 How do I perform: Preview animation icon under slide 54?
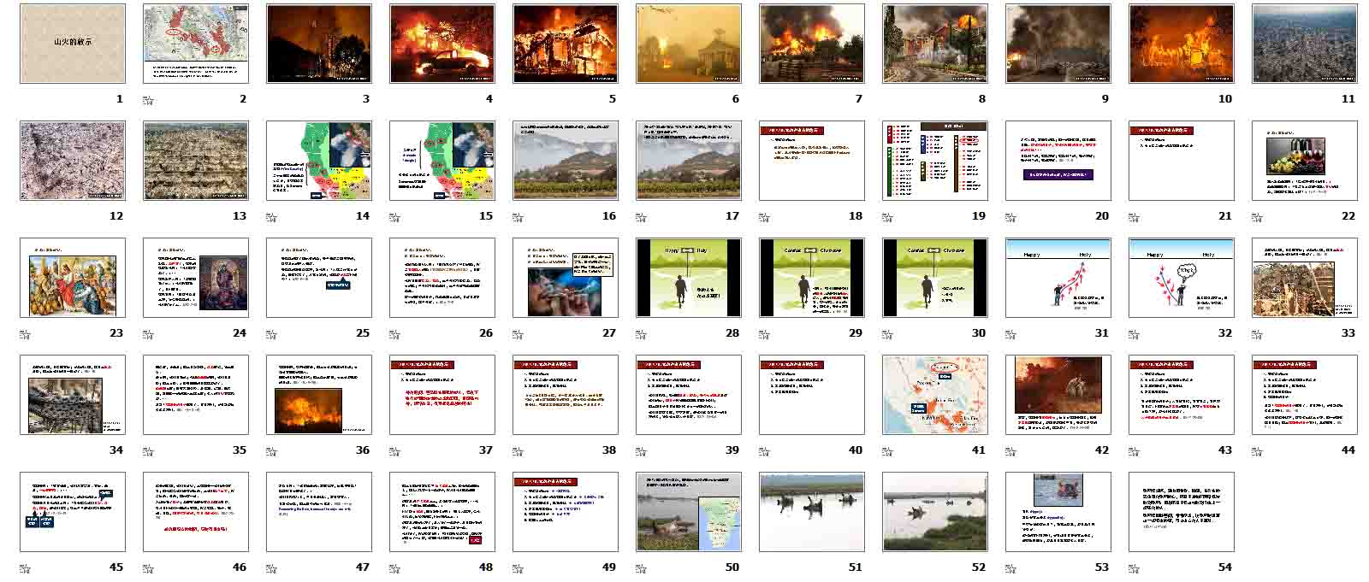tap(1134, 567)
